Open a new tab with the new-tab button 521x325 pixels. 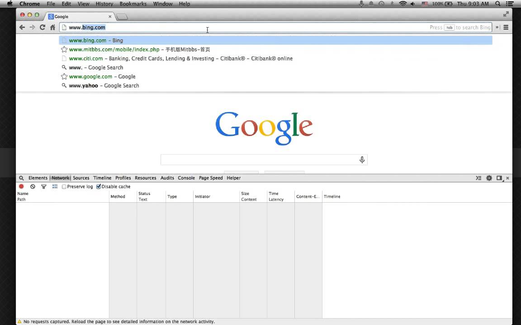pyautogui.click(x=122, y=17)
